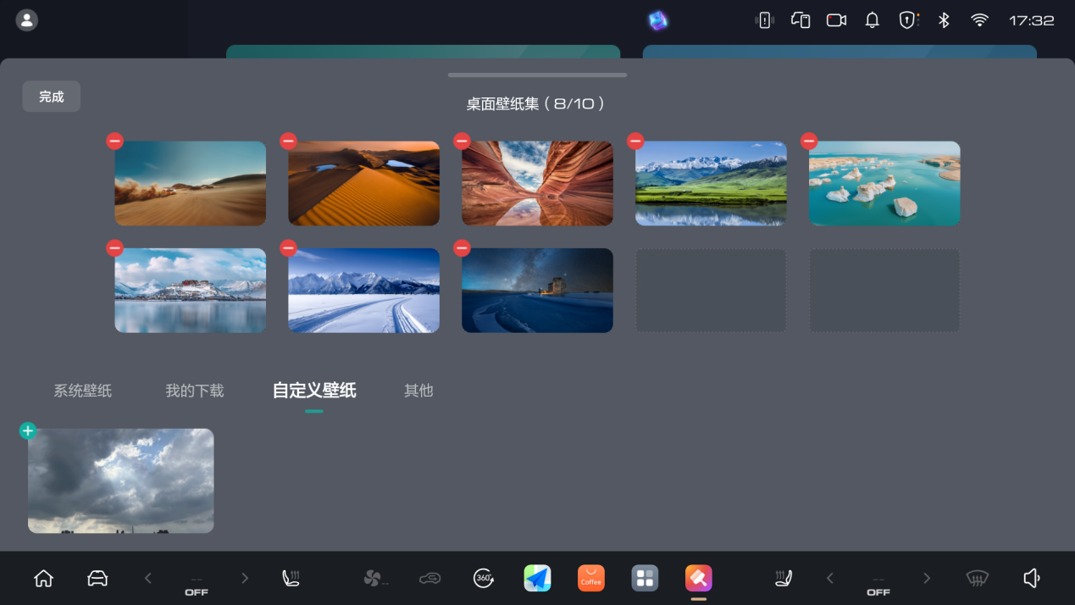This screenshot has width=1075, height=605.
Task: Open the wallpaper app icon in dock
Action: tap(698, 578)
